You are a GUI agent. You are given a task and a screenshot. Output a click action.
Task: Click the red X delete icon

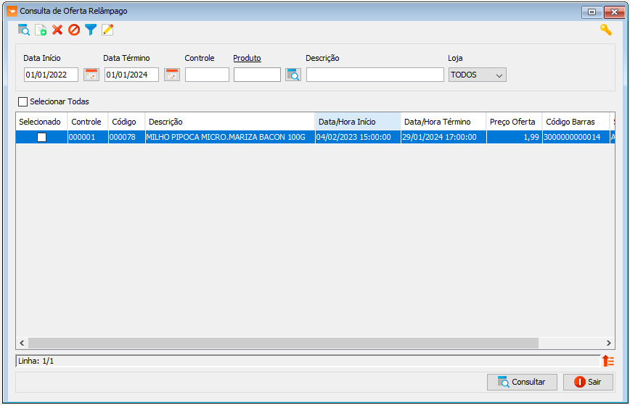(x=57, y=30)
